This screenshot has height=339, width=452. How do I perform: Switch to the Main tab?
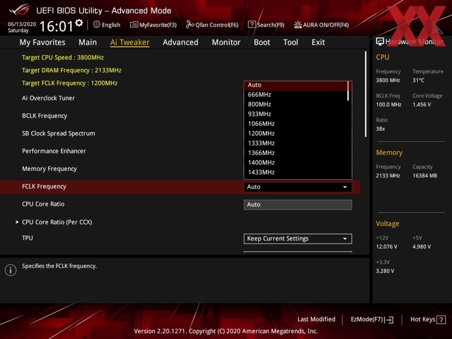tap(88, 42)
